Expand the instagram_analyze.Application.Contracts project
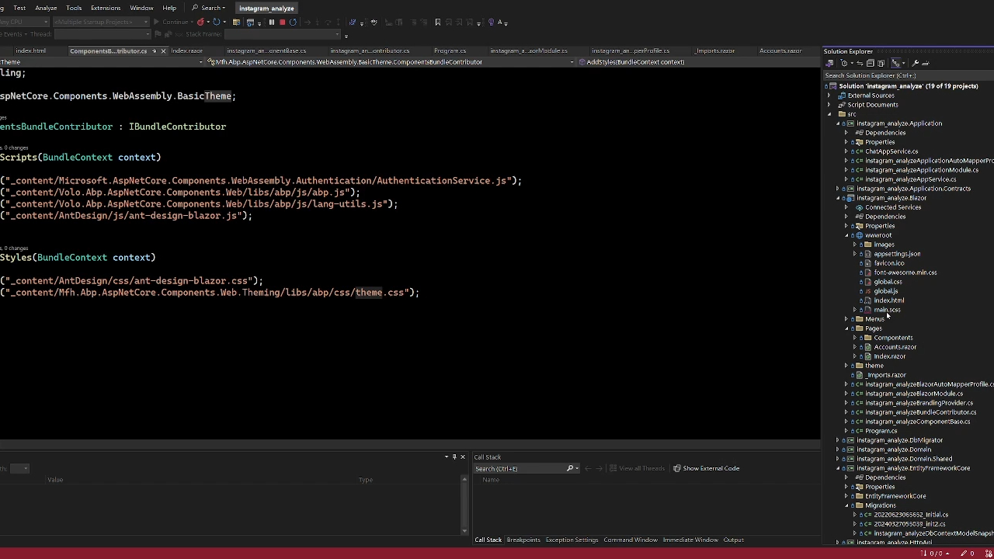 click(838, 189)
